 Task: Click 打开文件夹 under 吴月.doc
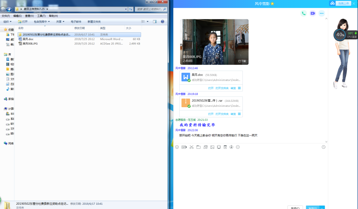(222, 88)
